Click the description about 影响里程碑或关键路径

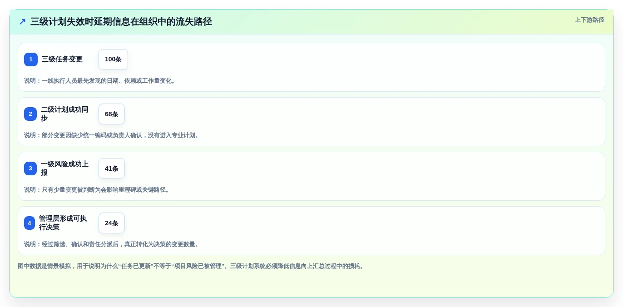pos(98,190)
